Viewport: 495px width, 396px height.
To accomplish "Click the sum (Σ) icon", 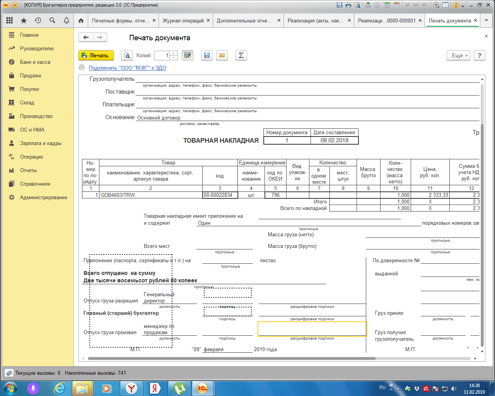I will click(x=241, y=55).
